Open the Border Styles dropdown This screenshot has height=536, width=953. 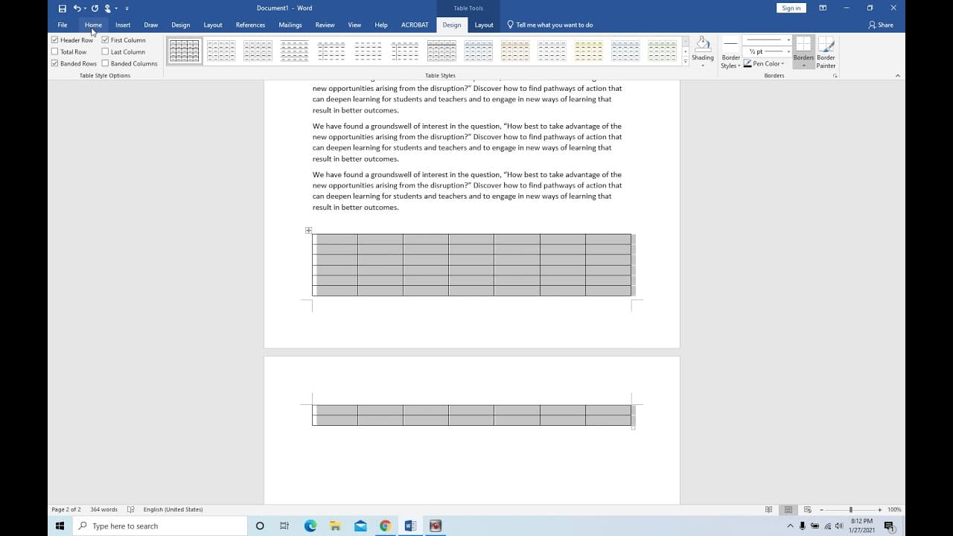[730, 61]
